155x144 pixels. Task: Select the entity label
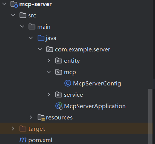coord(72,61)
